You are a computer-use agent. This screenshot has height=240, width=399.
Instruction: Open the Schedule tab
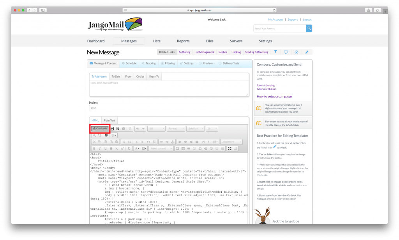click(129, 63)
